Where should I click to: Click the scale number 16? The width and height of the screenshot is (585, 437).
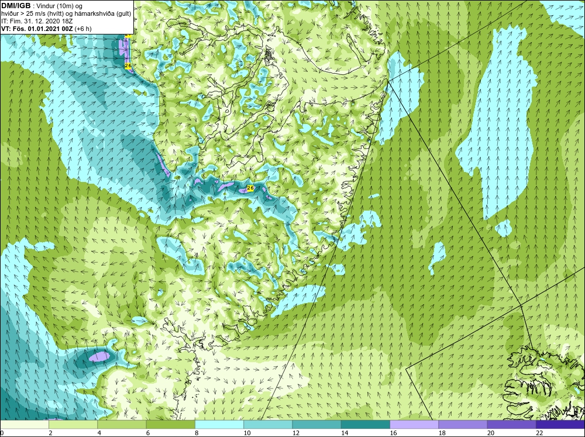tap(393, 433)
